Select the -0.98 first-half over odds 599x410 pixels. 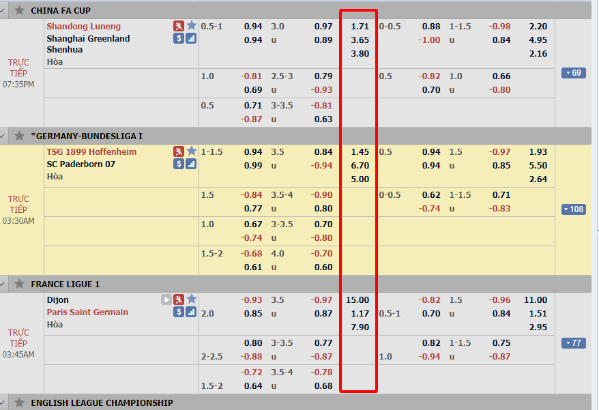pyautogui.click(x=499, y=27)
